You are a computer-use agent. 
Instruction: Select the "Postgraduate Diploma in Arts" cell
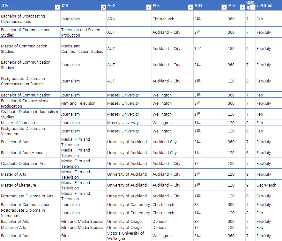point(30,196)
